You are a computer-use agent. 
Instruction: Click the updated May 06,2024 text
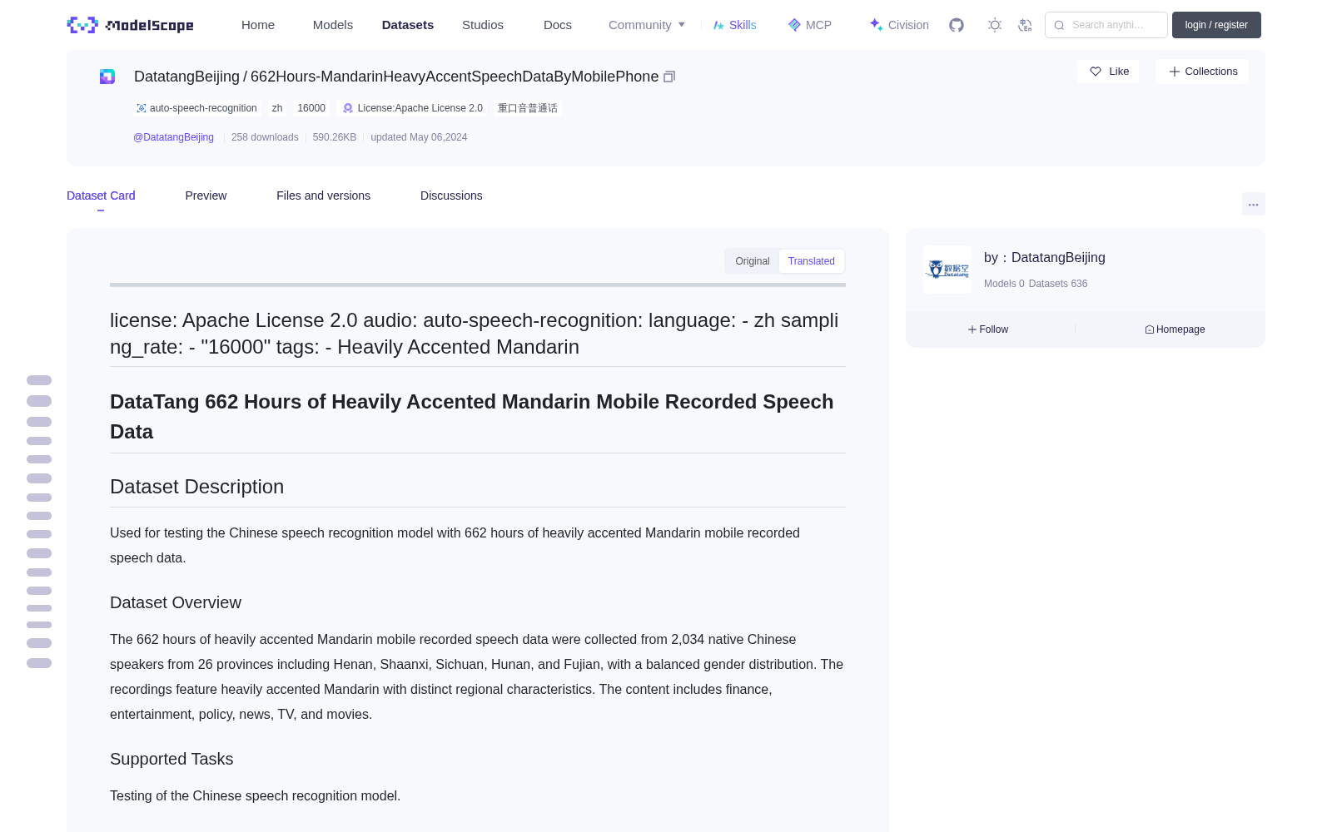[419, 137]
